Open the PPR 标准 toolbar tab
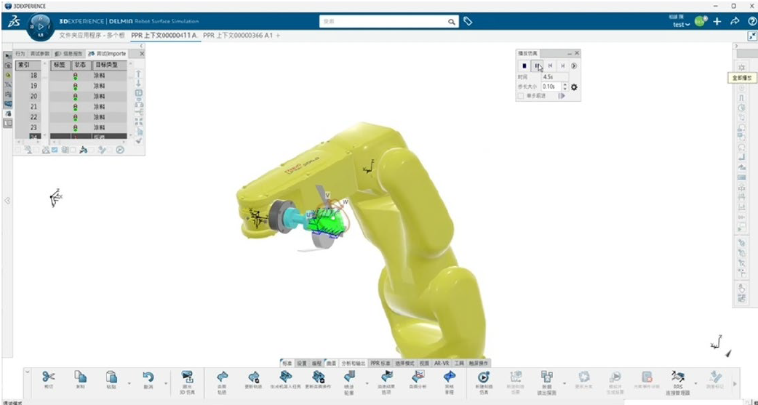 (380, 363)
